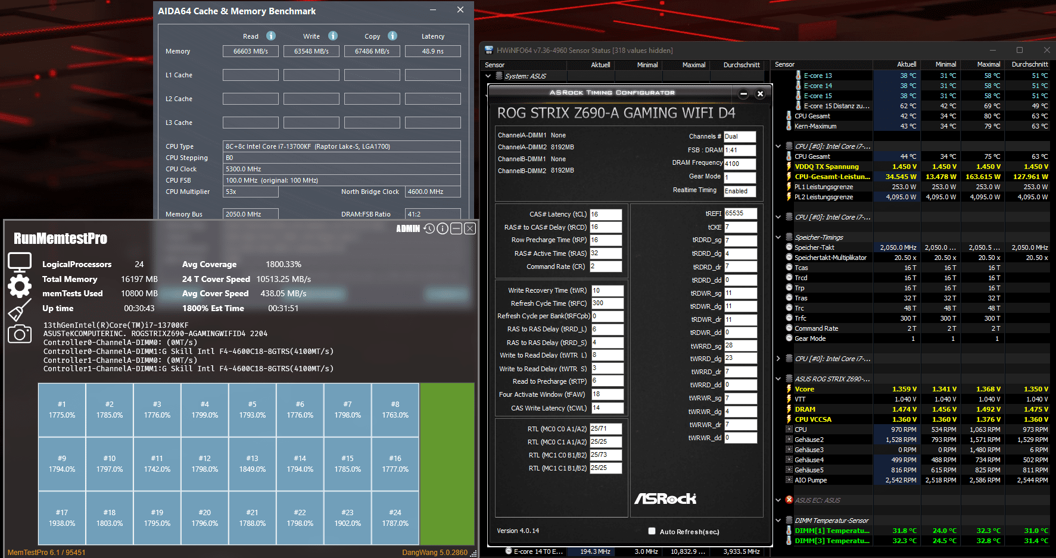Click the AIDA64 Memory Latency result 48.9 ns

pyautogui.click(x=433, y=51)
